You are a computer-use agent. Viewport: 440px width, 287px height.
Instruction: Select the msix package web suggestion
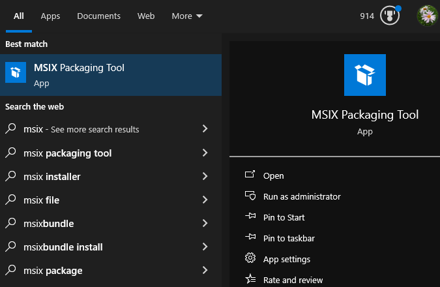[x=53, y=271]
